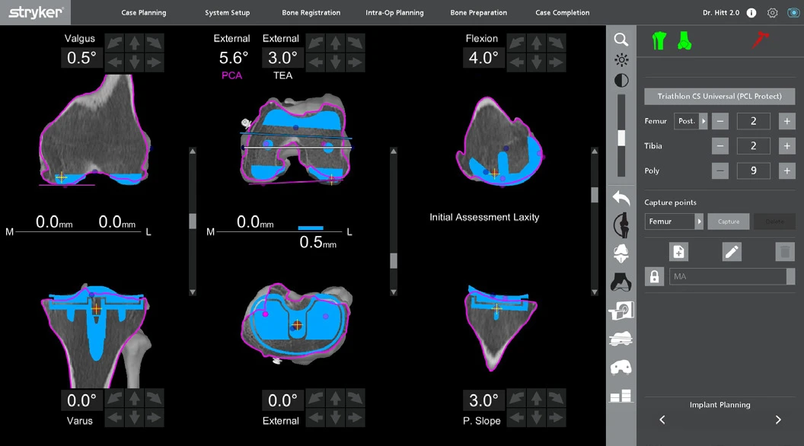The width and height of the screenshot is (804, 446).
Task: Click the pencil edit icon
Action: [732, 252]
